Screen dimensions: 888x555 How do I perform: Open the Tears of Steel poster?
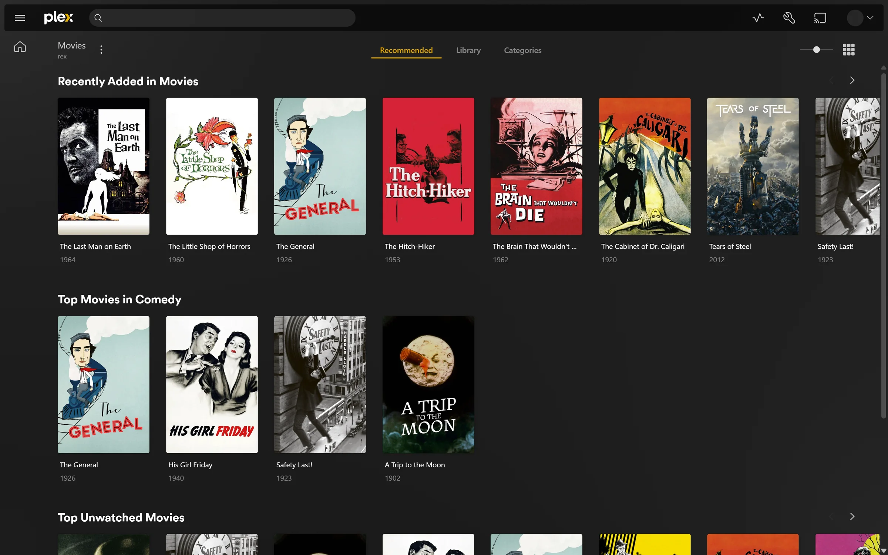click(x=753, y=166)
